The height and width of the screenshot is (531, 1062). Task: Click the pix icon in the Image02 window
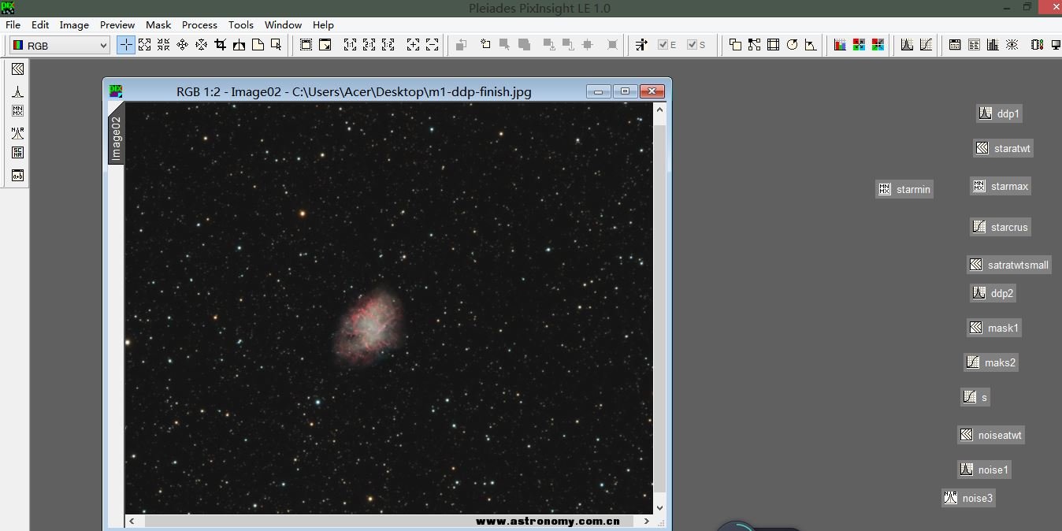pyautogui.click(x=115, y=91)
